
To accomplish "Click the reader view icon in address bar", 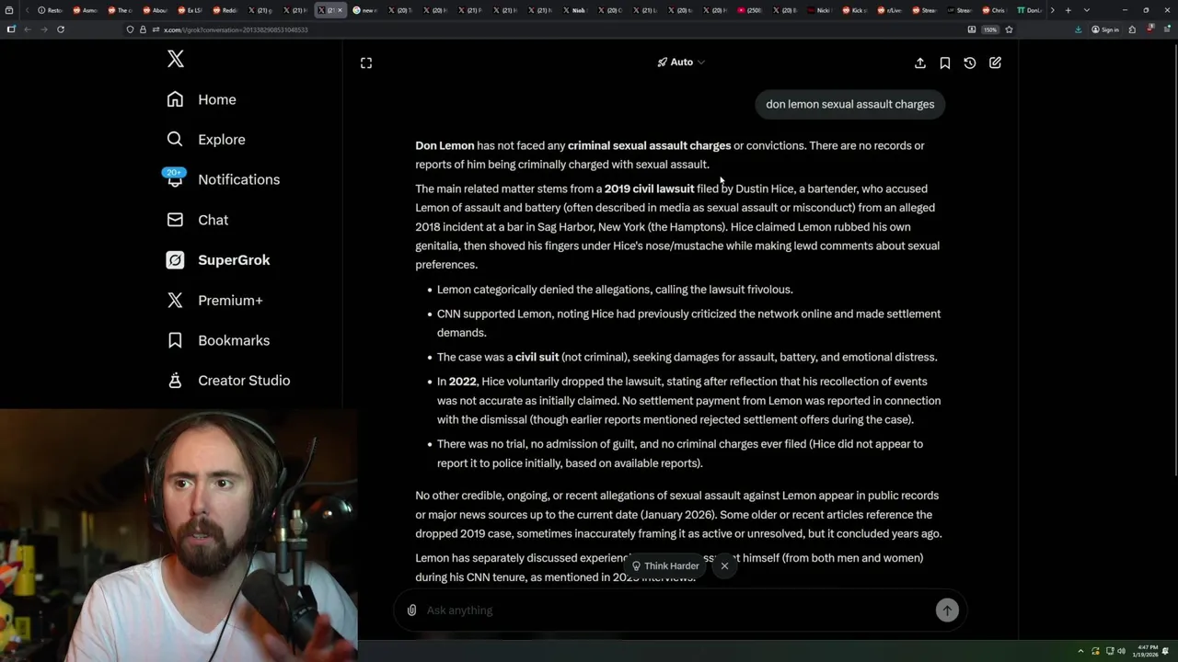I will (x=971, y=29).
